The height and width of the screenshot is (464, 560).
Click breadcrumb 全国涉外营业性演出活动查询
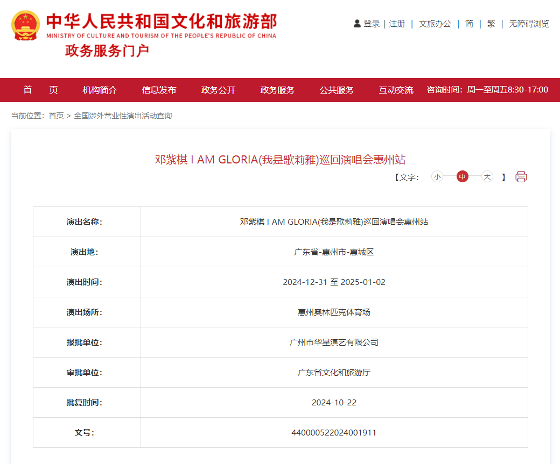(123, 116)
